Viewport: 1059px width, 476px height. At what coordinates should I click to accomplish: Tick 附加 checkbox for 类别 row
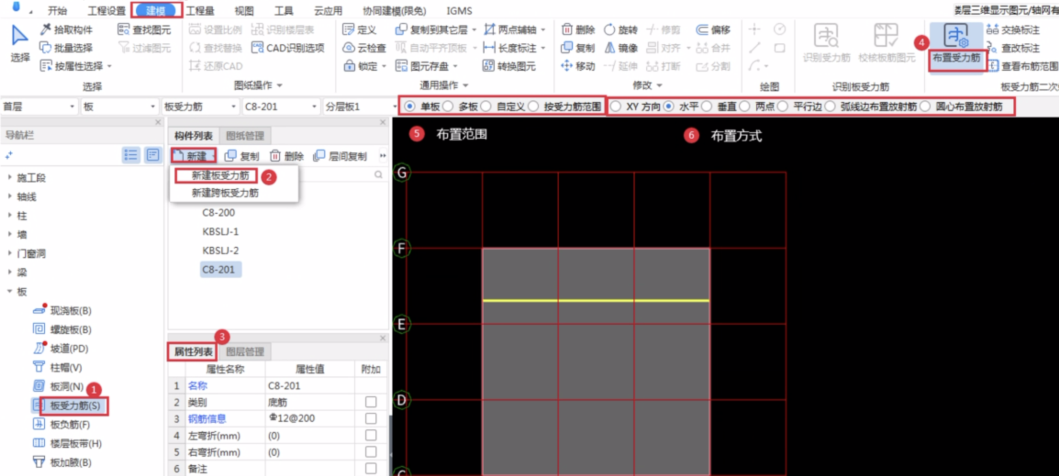[371, 402]
